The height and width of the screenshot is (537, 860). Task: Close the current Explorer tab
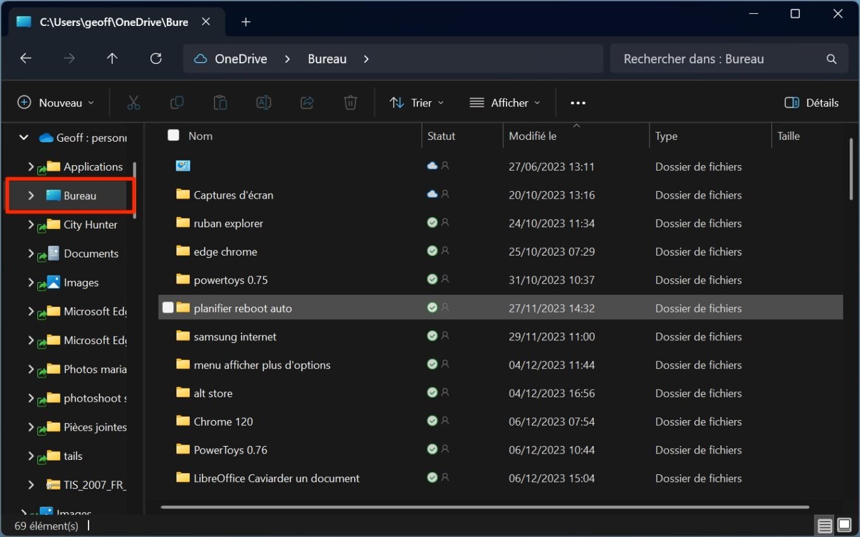(206, 22)
